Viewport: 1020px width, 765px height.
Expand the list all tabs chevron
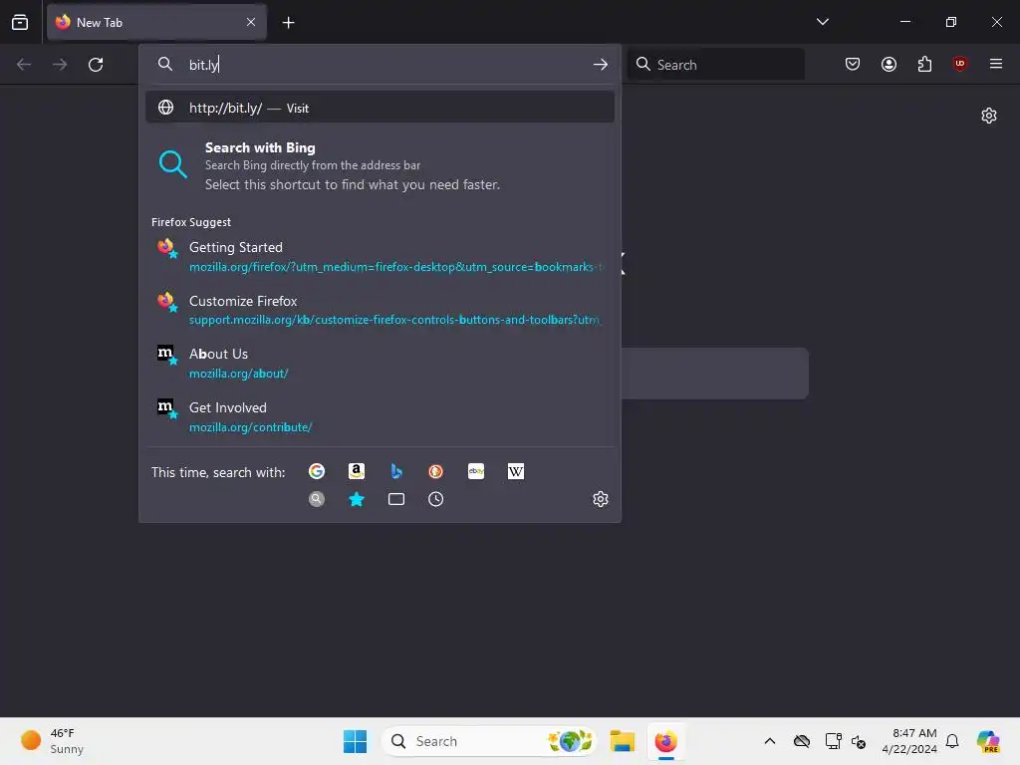pyautogui.click(x=822, y=22)
